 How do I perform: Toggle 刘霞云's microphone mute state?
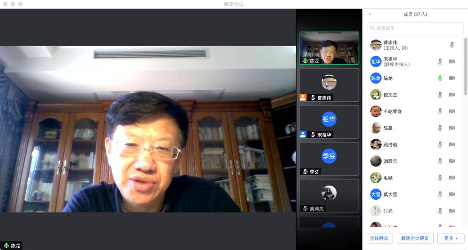440,161
